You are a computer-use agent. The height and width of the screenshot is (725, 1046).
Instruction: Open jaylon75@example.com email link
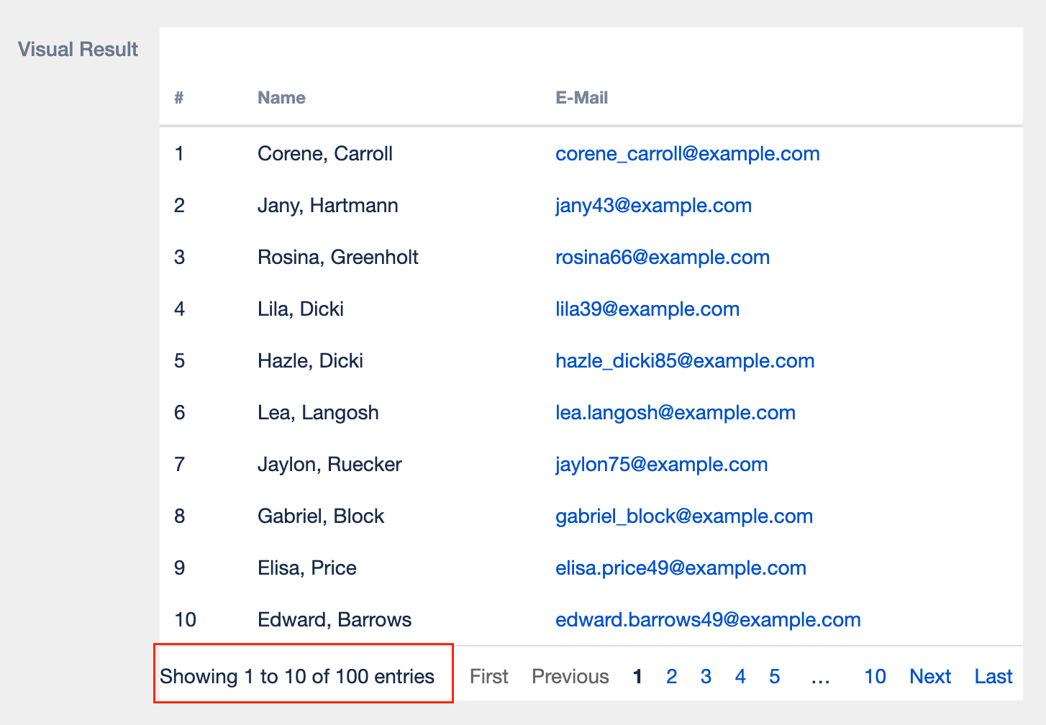(661, 465)
